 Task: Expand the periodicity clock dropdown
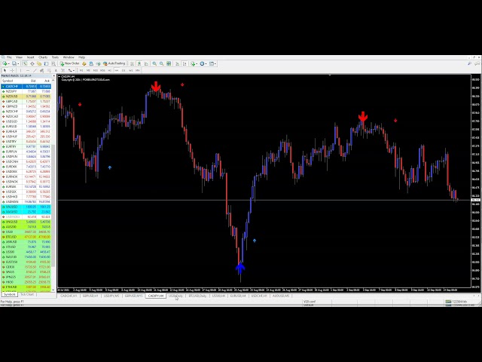pyautogui.click(x=203, y=63)
